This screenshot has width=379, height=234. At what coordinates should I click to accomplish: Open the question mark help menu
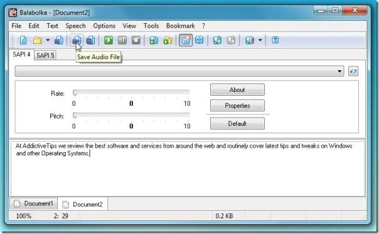tap(203, 26)
